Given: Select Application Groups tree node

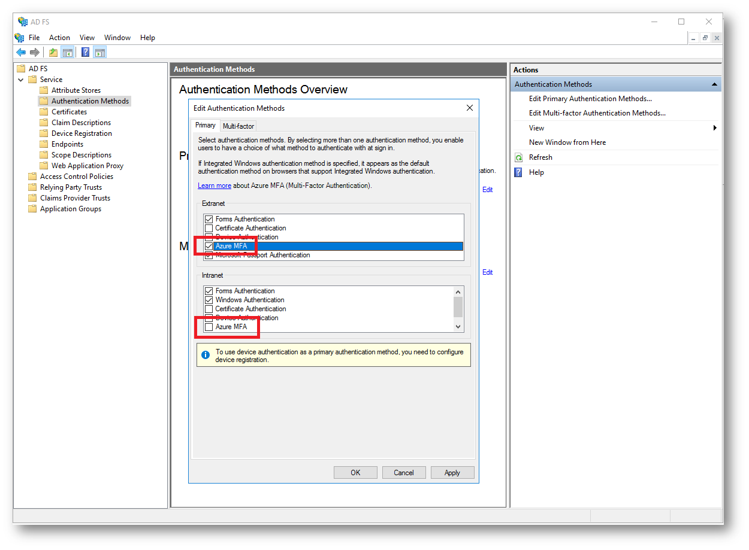Looking at the screenshot, I should 71,209.
